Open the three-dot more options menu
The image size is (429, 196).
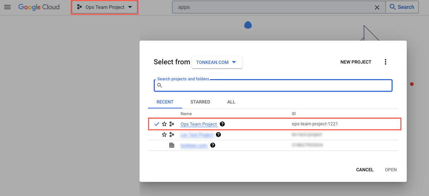coord(385,62)
